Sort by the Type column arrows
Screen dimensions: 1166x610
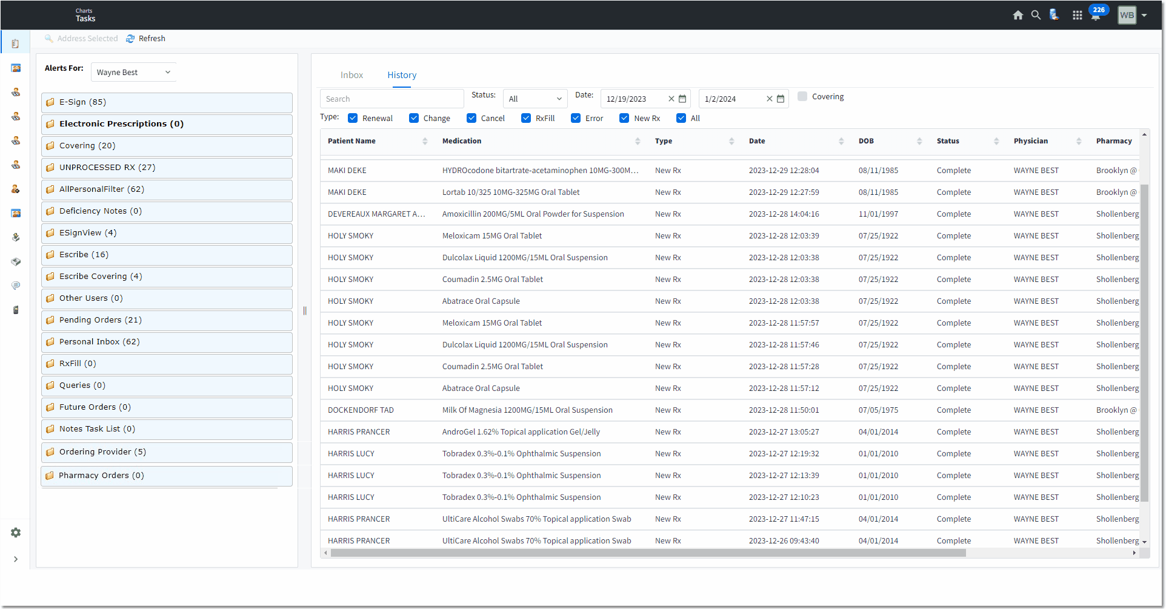click(x=731, y=141)
